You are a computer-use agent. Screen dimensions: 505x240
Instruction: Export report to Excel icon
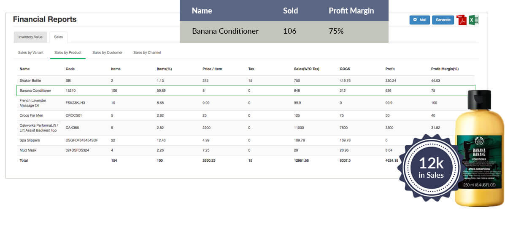pos(474,20)
